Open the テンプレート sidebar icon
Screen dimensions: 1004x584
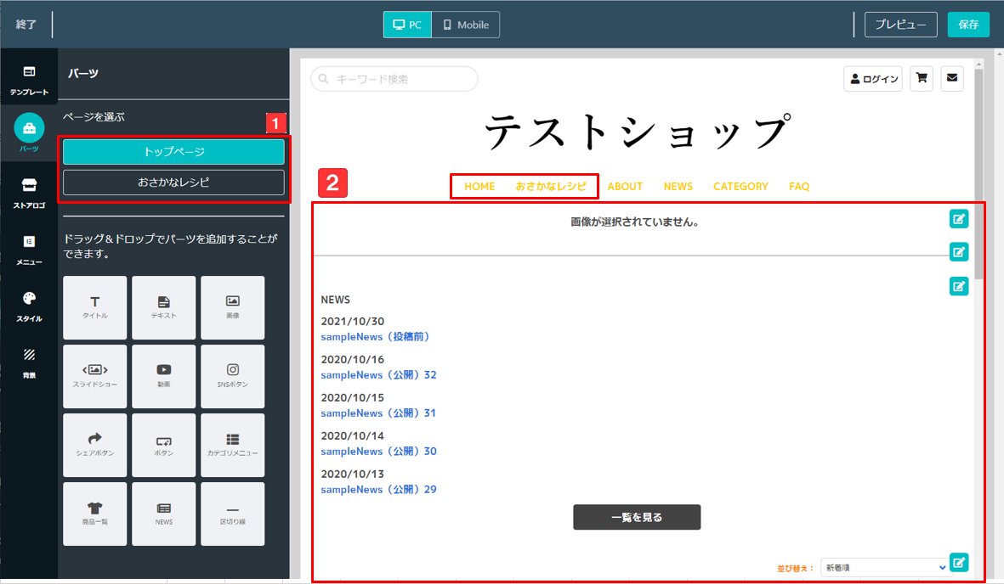click(x=29, y=79)
